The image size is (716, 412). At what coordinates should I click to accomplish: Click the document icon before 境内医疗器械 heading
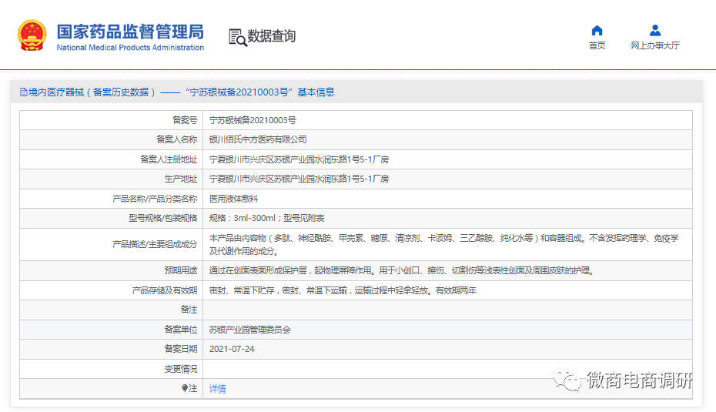pyautogui.click(x=23, y=92)
